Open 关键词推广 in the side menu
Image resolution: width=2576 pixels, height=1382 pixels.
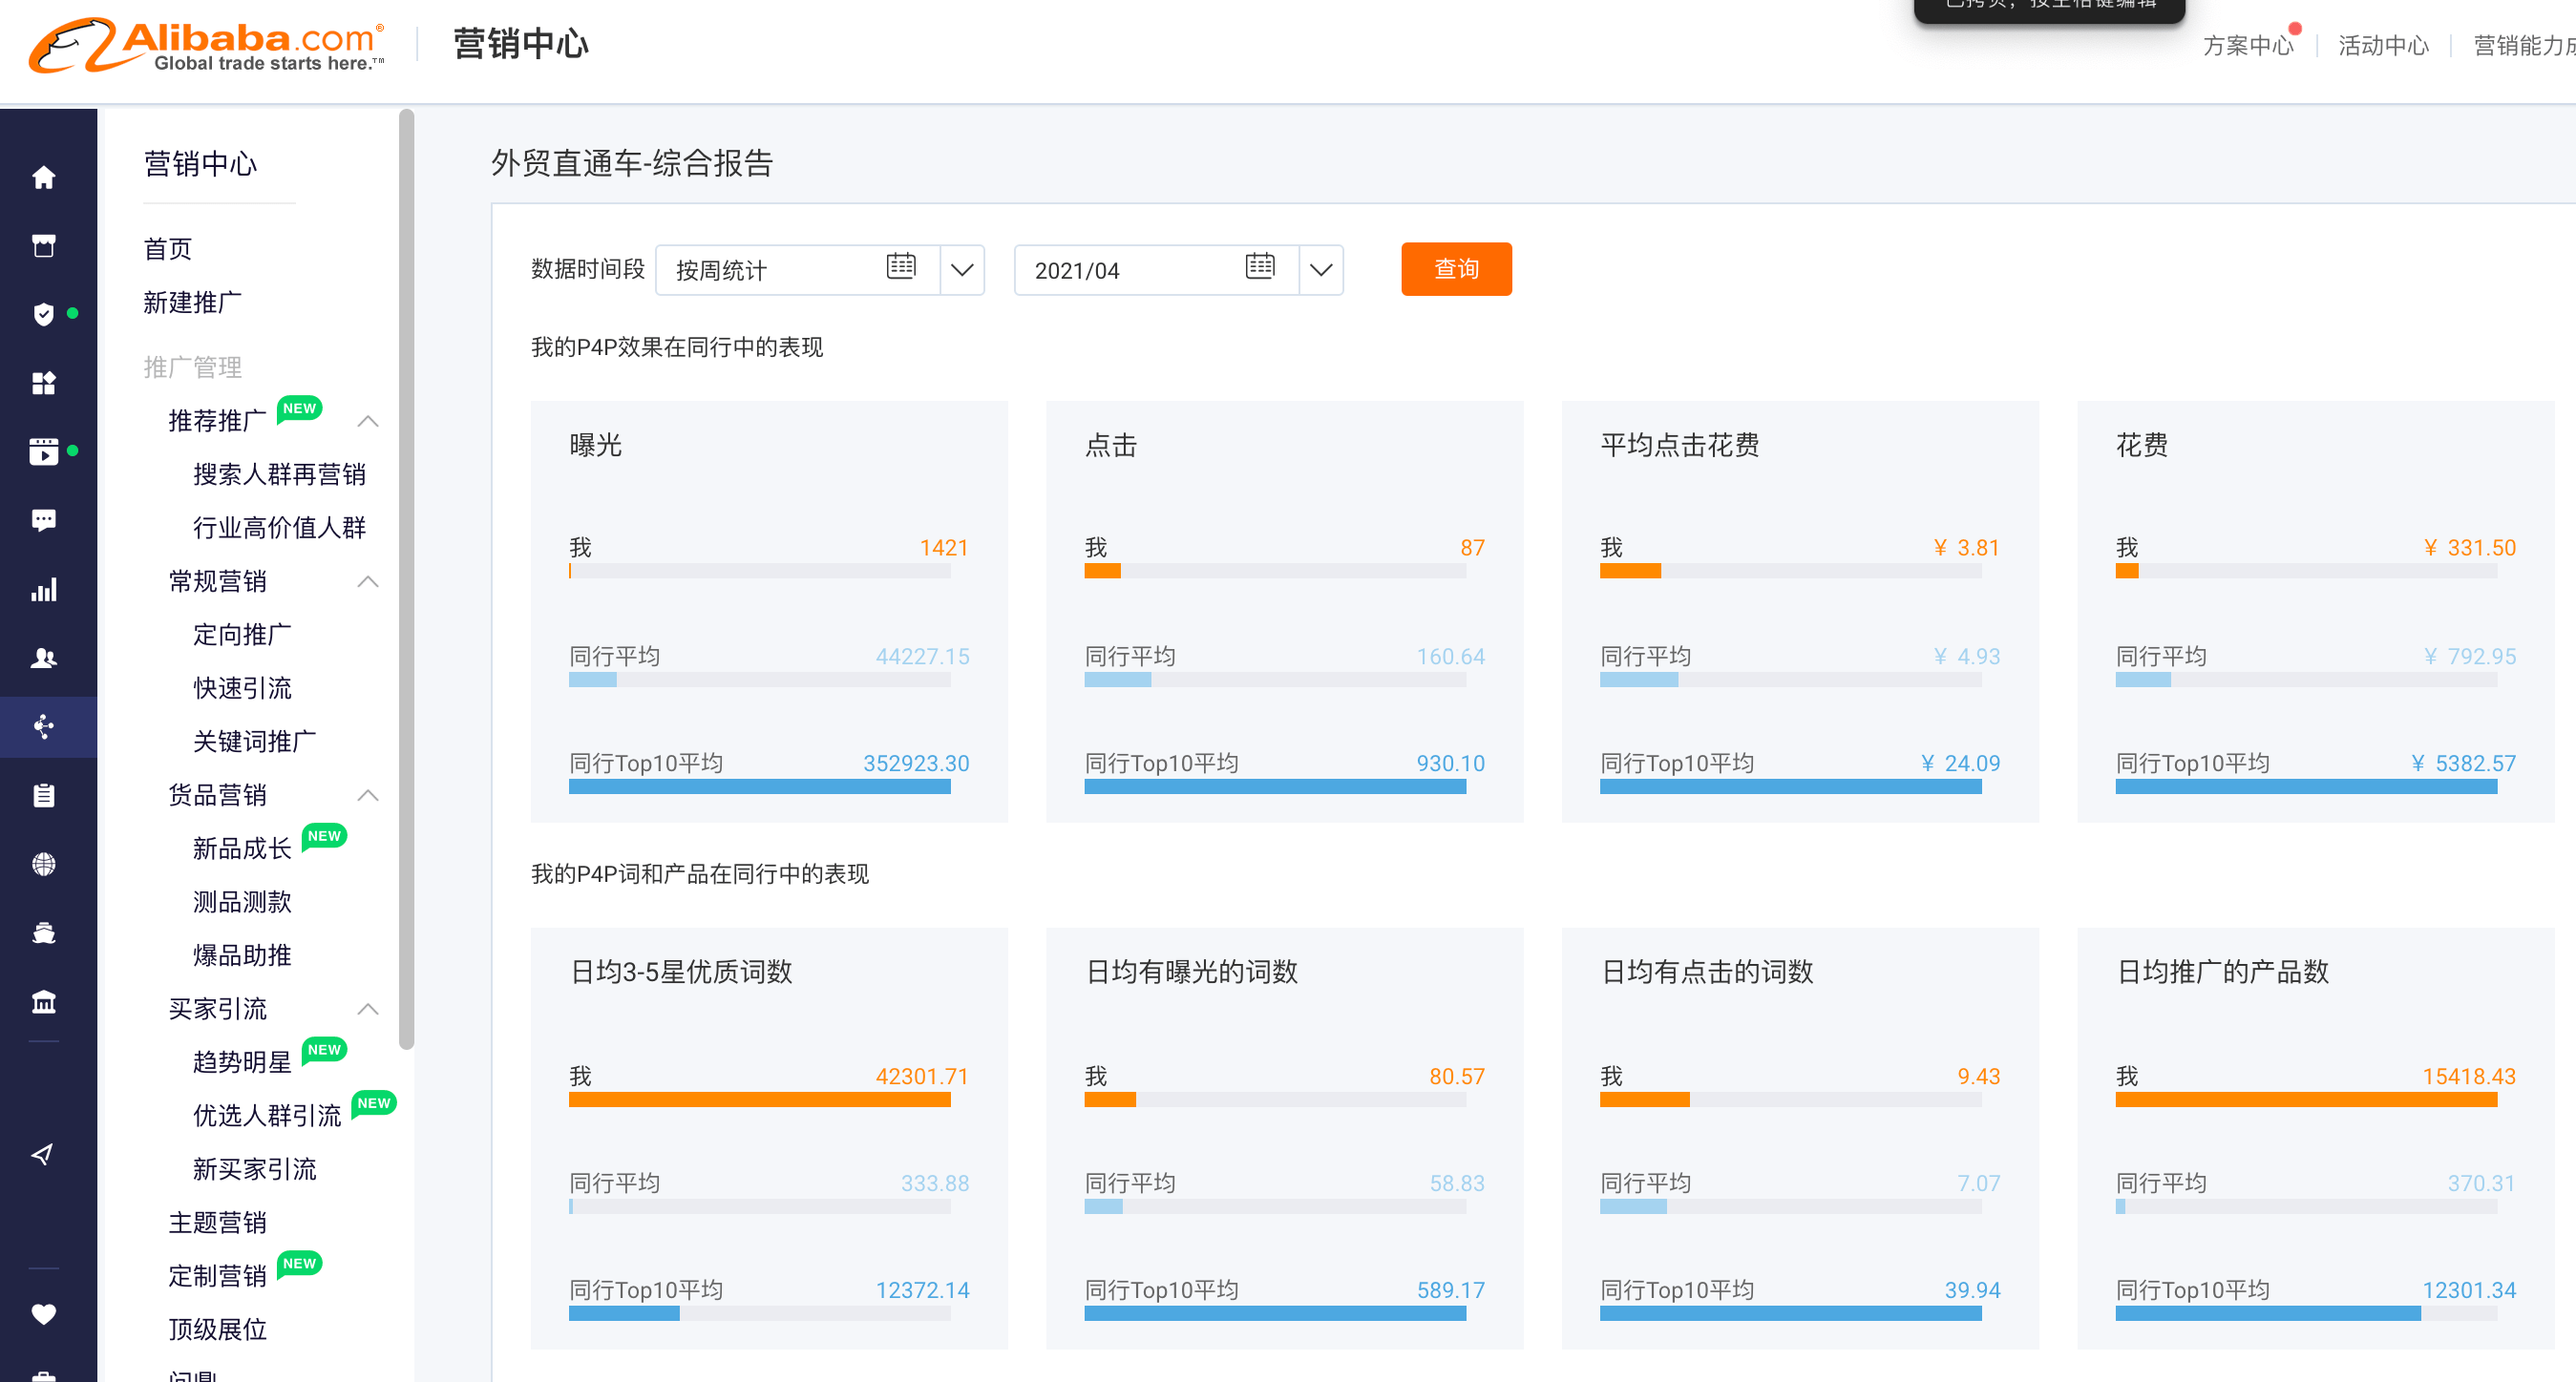[254, 742]
